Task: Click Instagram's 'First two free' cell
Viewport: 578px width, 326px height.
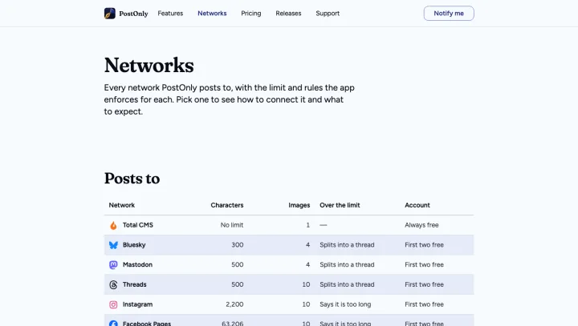Action: 425,304
